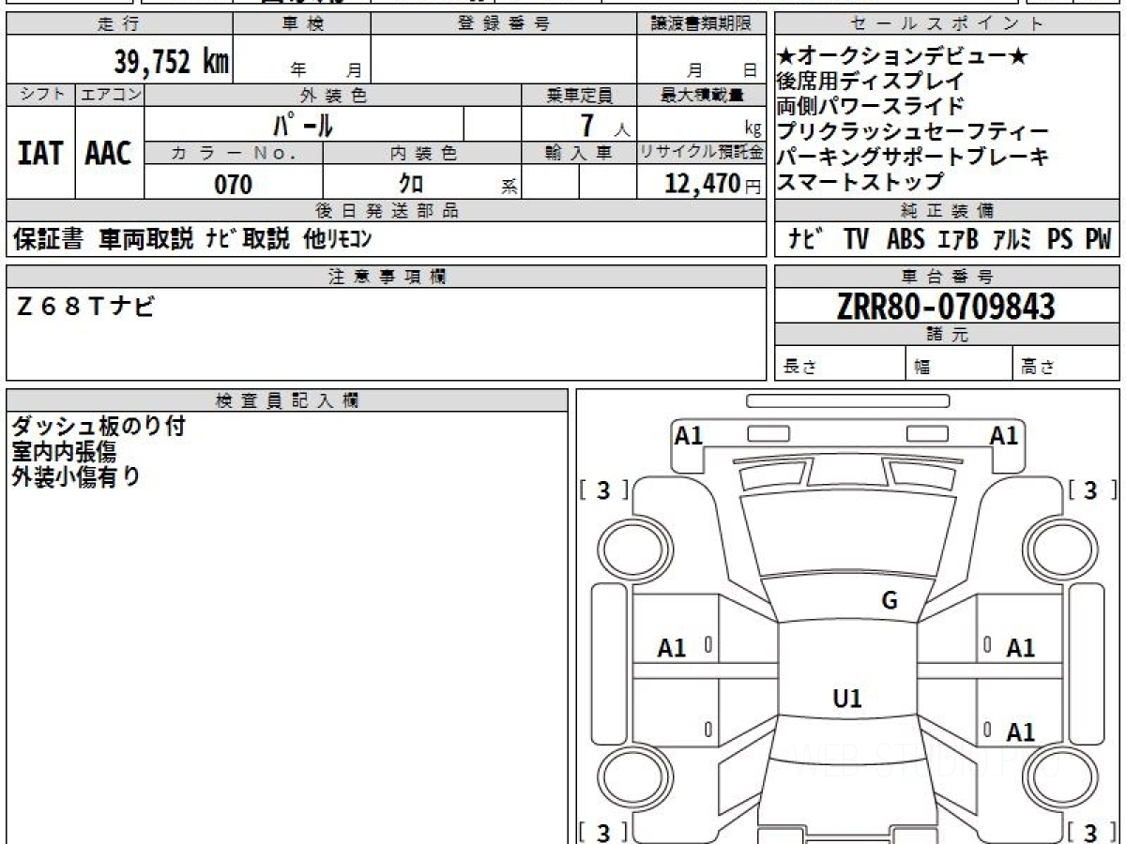The image size is (1126, 844).
Task: Click the 諸元 header
Action: pyautogui.click(x=947, y=335)
